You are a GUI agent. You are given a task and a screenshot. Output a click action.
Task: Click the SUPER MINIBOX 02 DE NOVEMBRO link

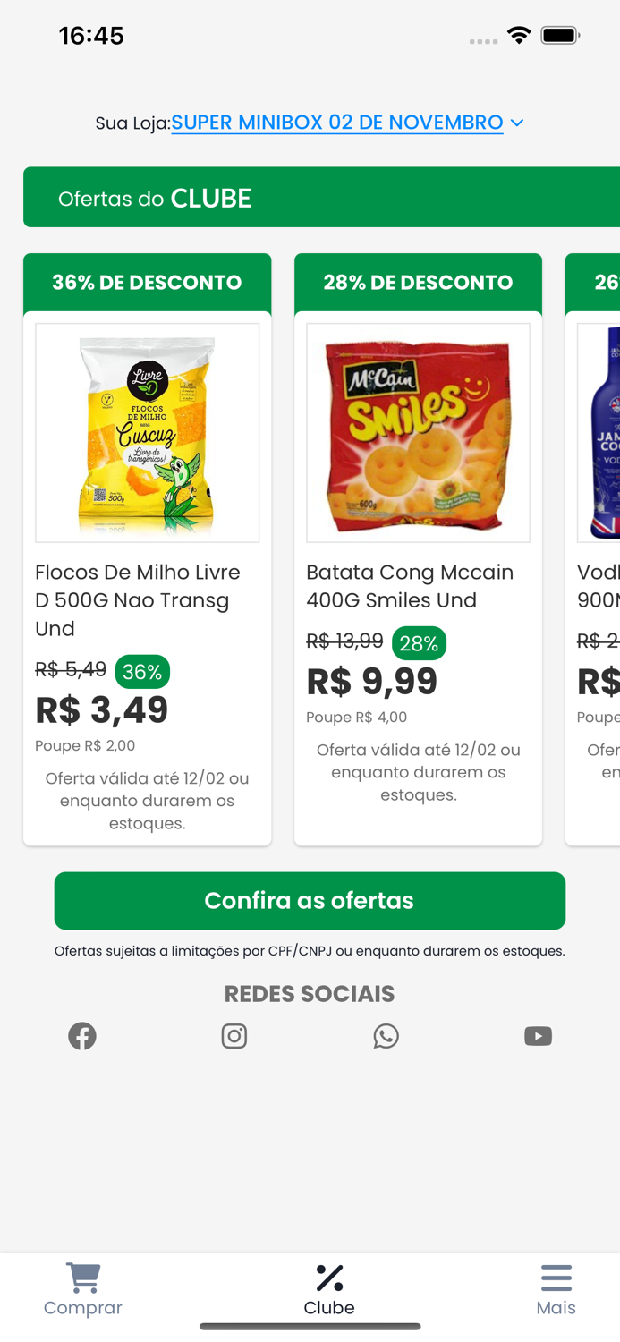[336, 123]
